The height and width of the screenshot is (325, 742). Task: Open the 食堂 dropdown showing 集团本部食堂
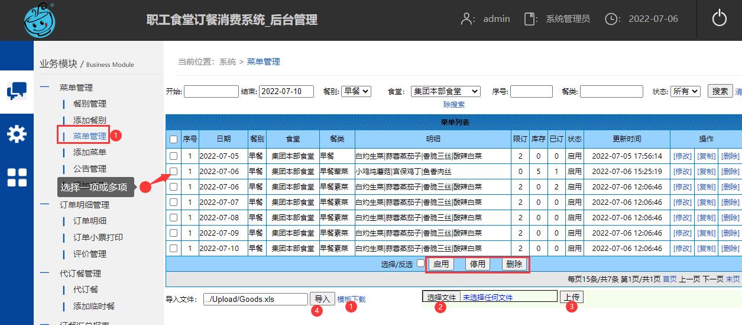tap(445, 91)
